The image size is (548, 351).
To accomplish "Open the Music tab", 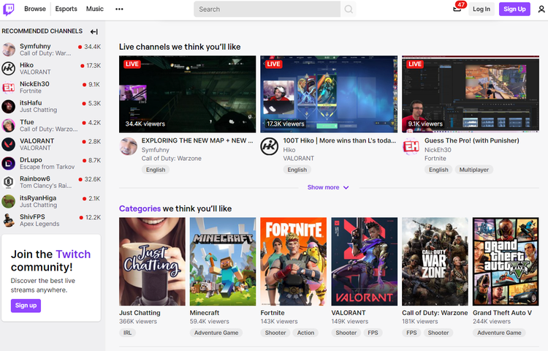I will (x=95, y=9).
